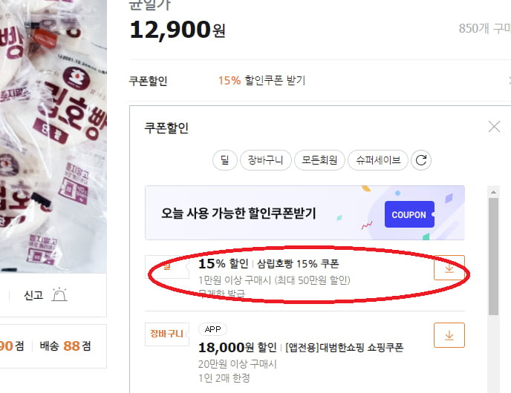
Task: Click the APP badge on coupon
Action: click(x=213, y=329)
